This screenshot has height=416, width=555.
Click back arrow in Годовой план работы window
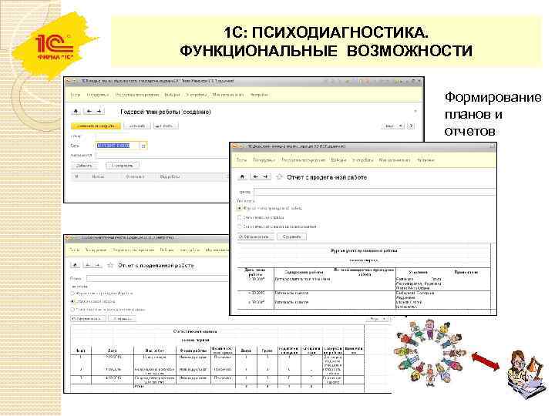[x=89, y=112]
